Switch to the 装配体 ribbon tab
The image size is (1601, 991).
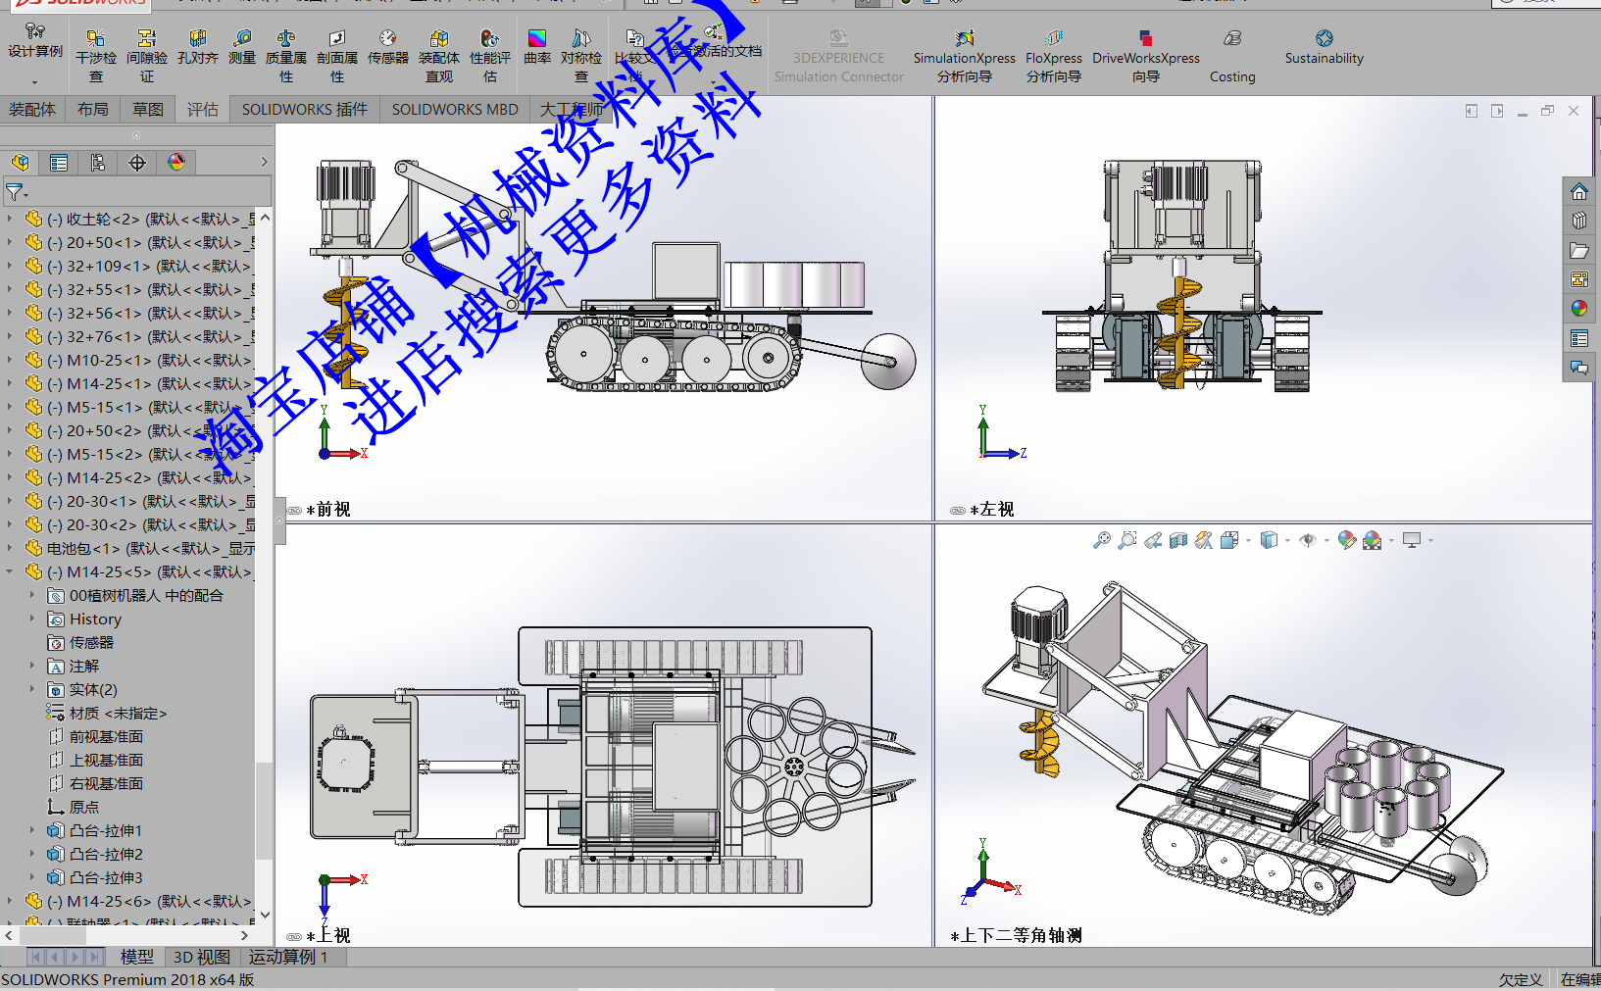(32, 110)
